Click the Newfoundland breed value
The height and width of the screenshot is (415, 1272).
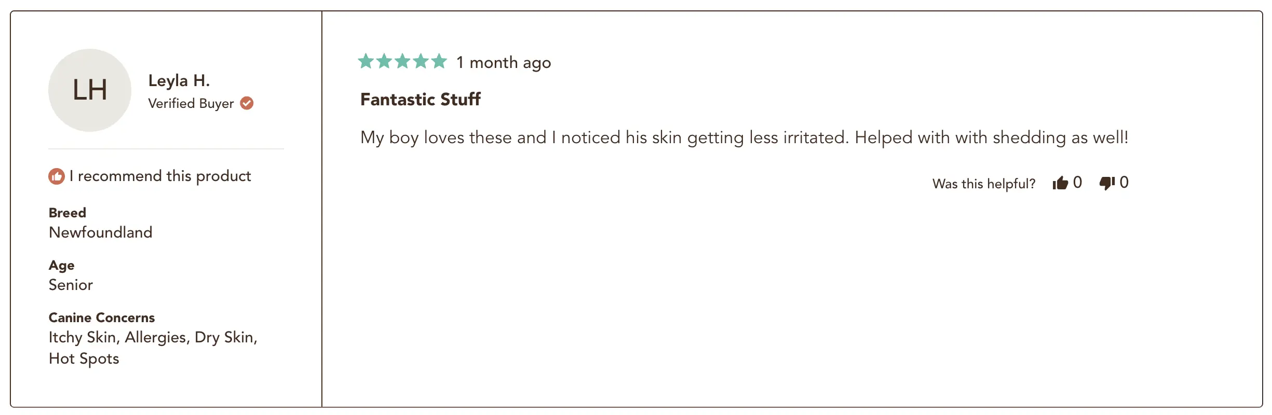(101, 232)
